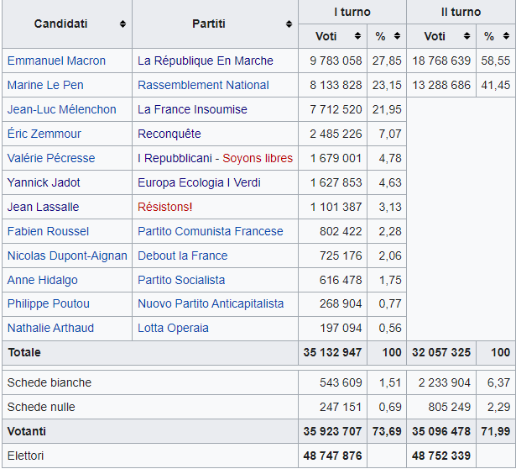Select the Nathalie Arthaud link

tap(50, 328)
